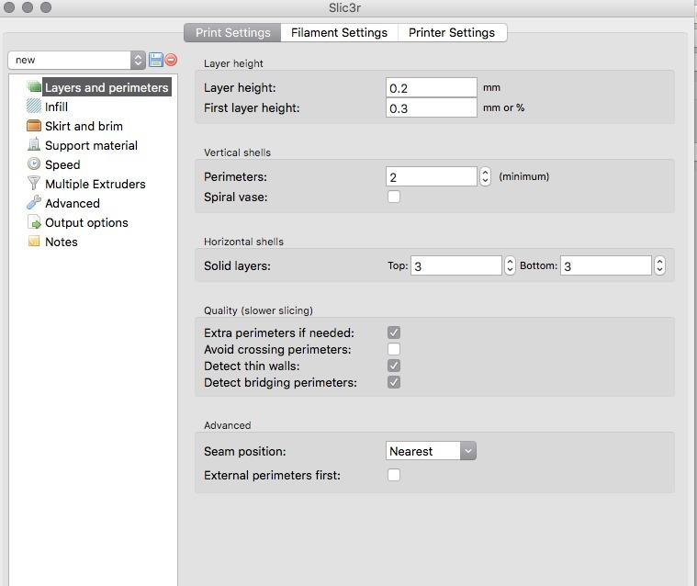Delete preset with the red minus icon
This screenshot has height=586, width=697.
pos(171,60)
